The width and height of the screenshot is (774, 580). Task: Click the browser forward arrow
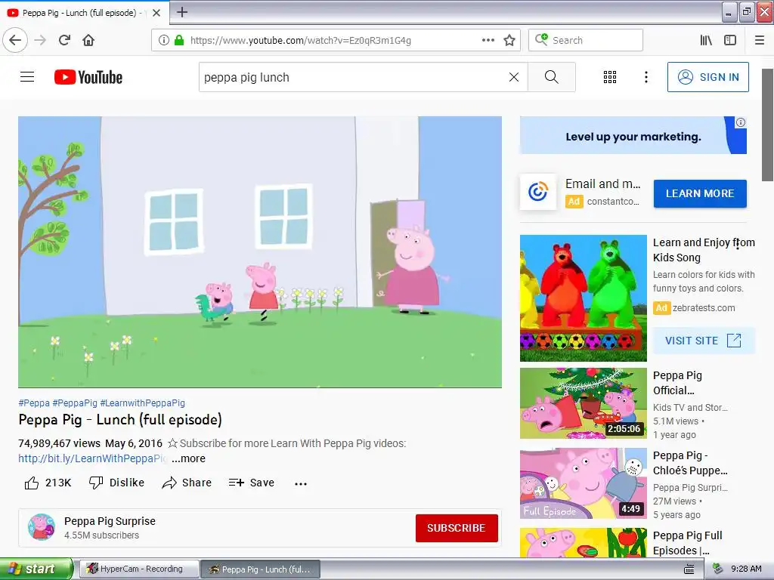pyautogui.click(x=40, y=40)
